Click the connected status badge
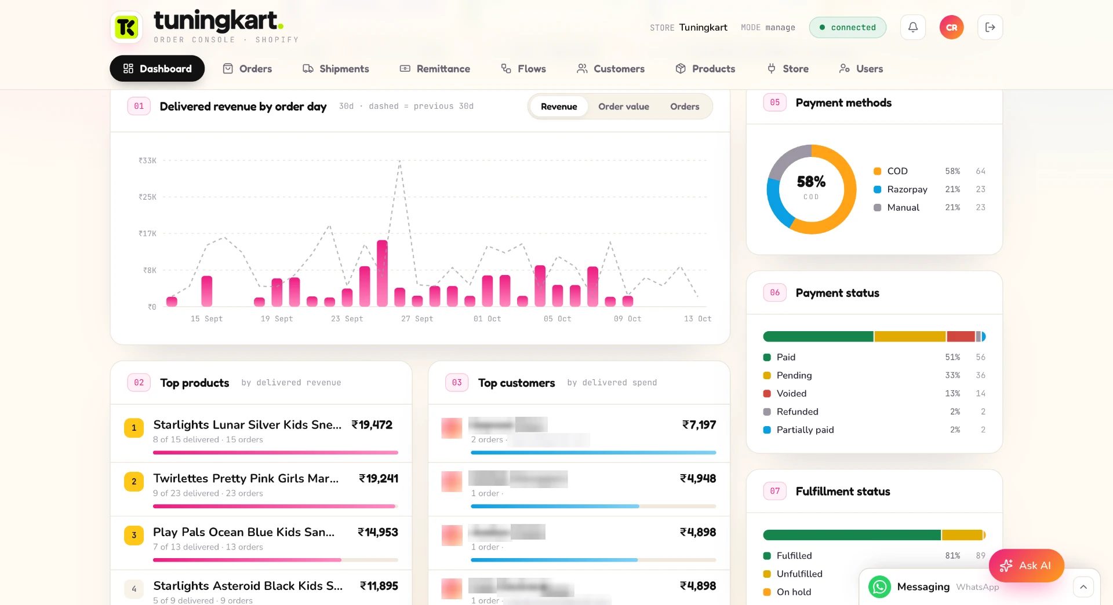 coord(848,27)
